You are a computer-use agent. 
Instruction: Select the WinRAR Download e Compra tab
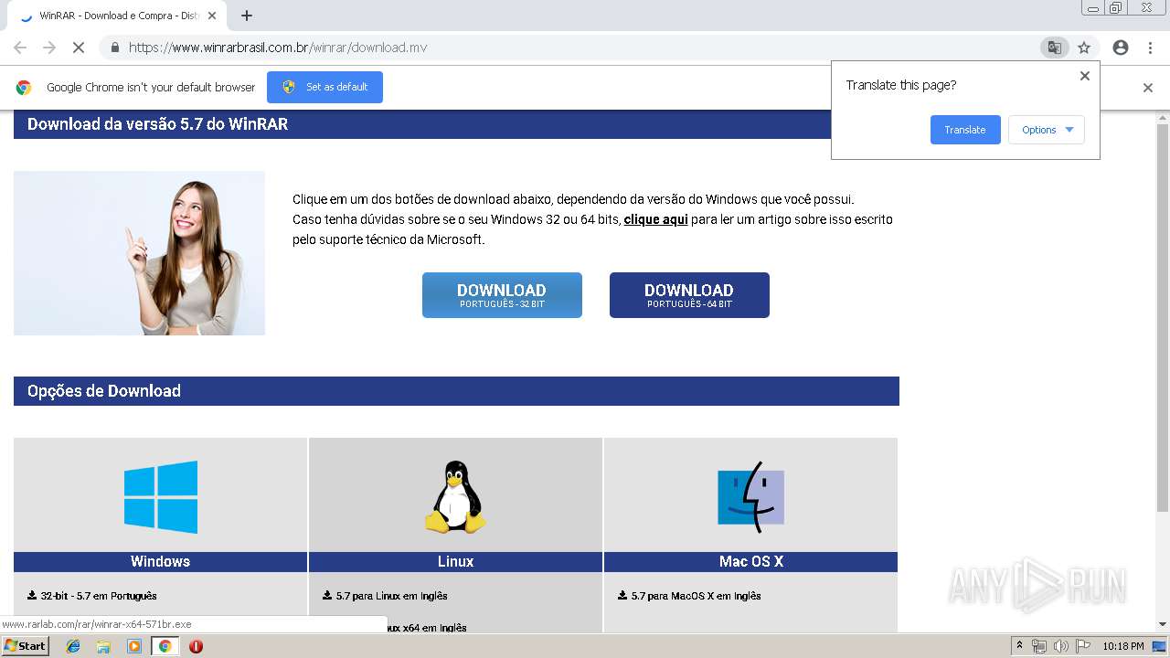[x=119, y=16]
